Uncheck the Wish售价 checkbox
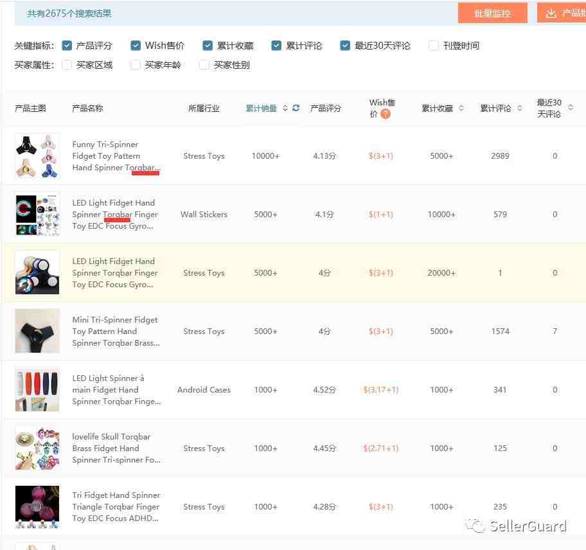 click(x=136, y=46)
